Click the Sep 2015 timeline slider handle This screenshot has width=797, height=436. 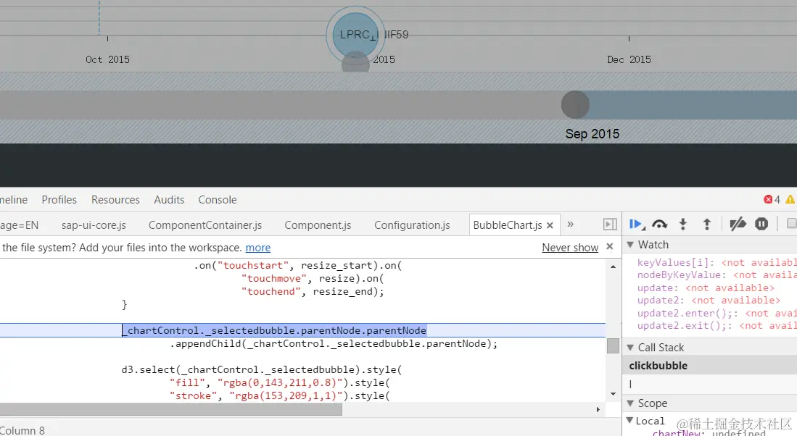point(575,105)
